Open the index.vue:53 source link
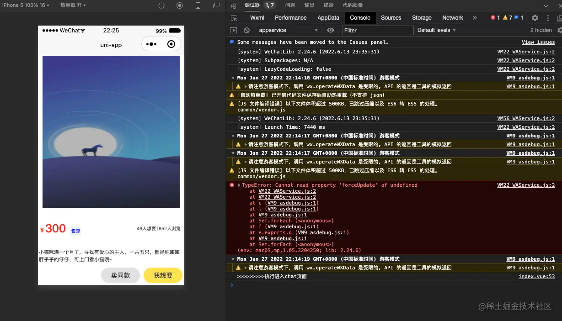562x321 pixels. pos(536,277)
